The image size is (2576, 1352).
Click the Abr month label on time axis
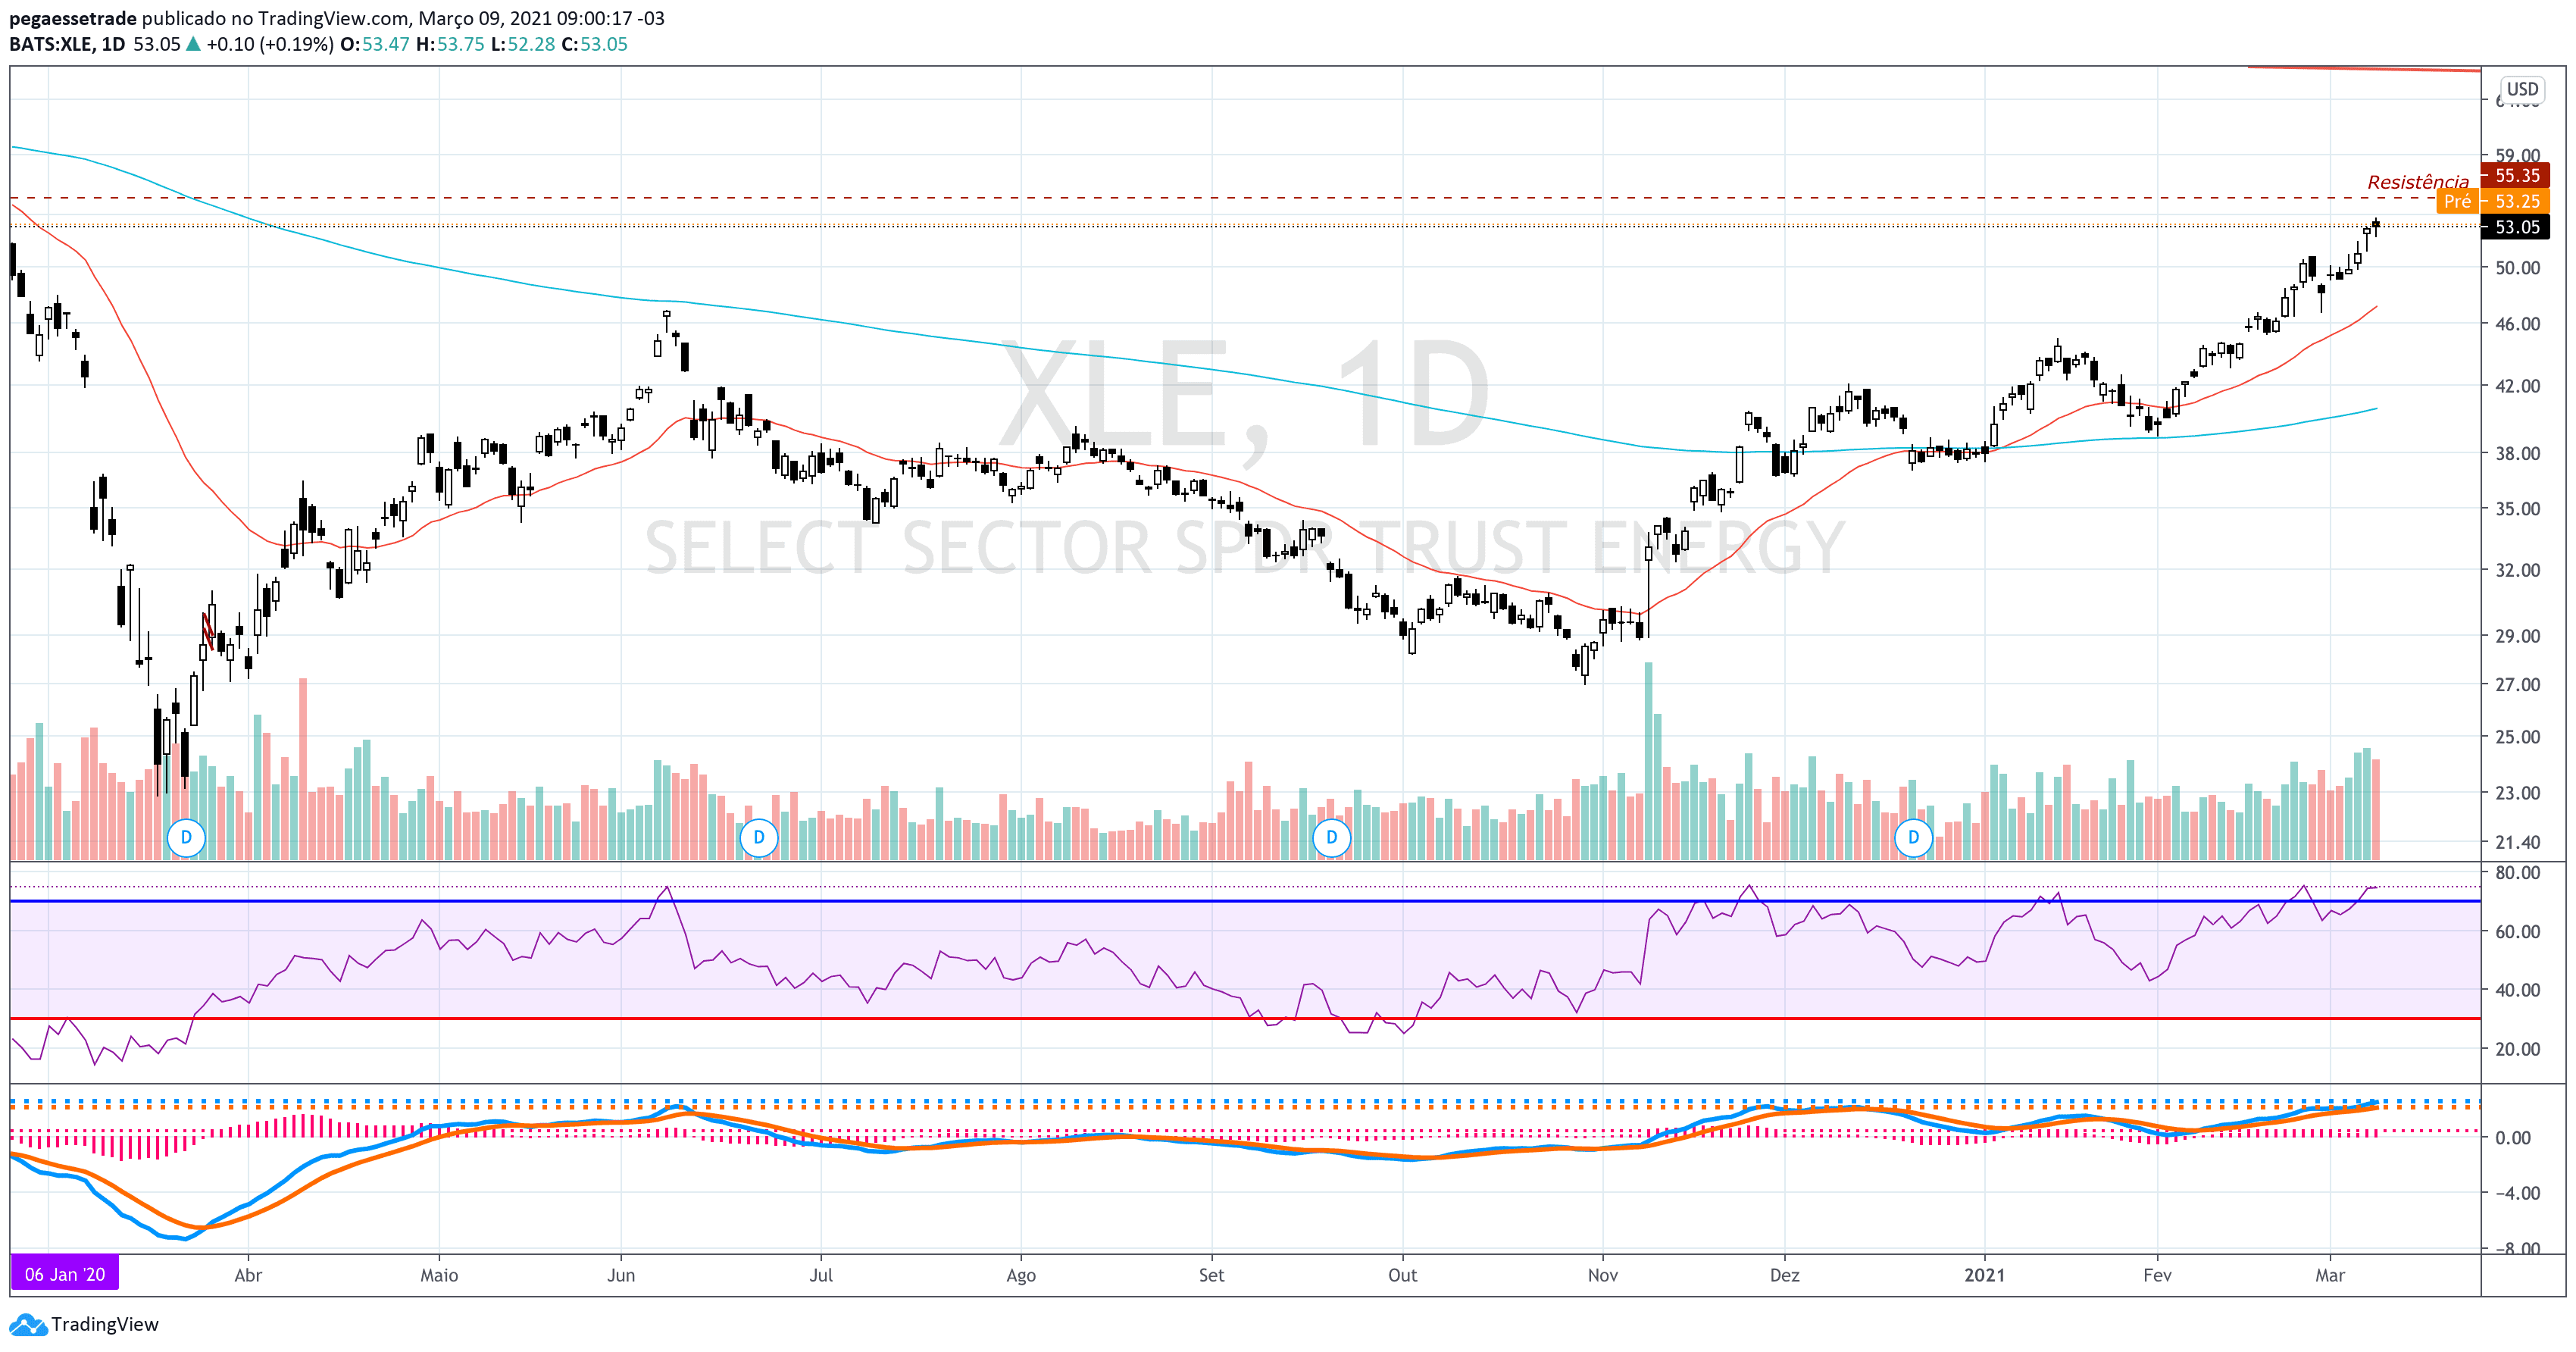coord(248,1275)
